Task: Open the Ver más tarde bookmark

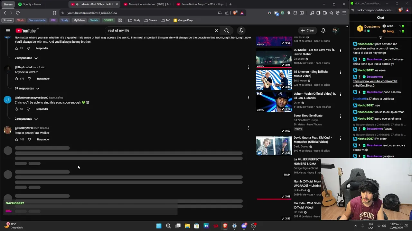Action: (x=37, y=20)
